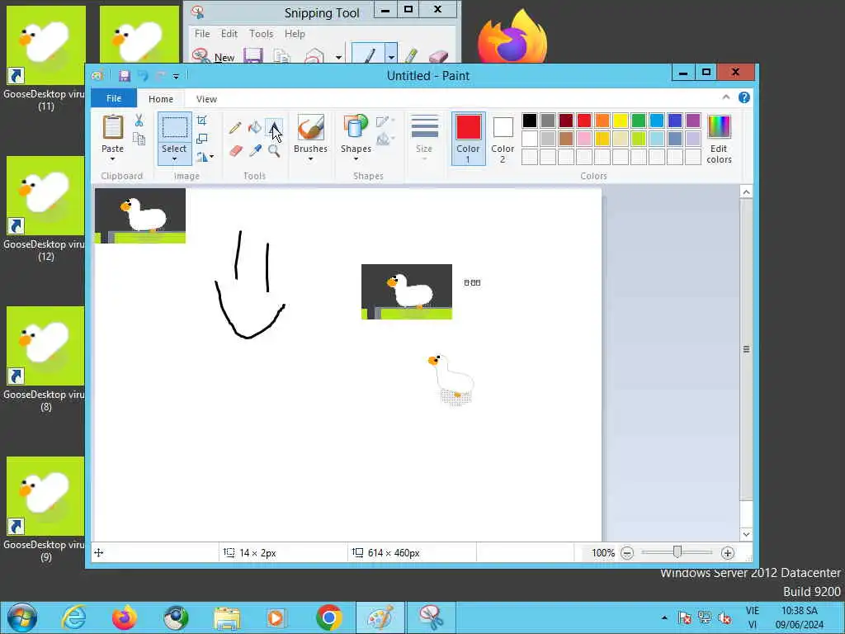Click the Send Snip envelope icon
Viewport: 845px width, 634px height.
(314, 56)
